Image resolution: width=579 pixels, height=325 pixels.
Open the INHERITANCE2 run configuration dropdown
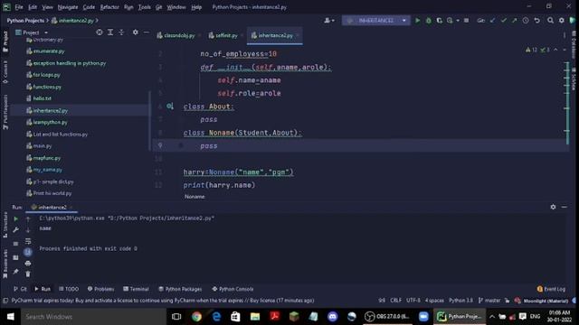(376, 21)
